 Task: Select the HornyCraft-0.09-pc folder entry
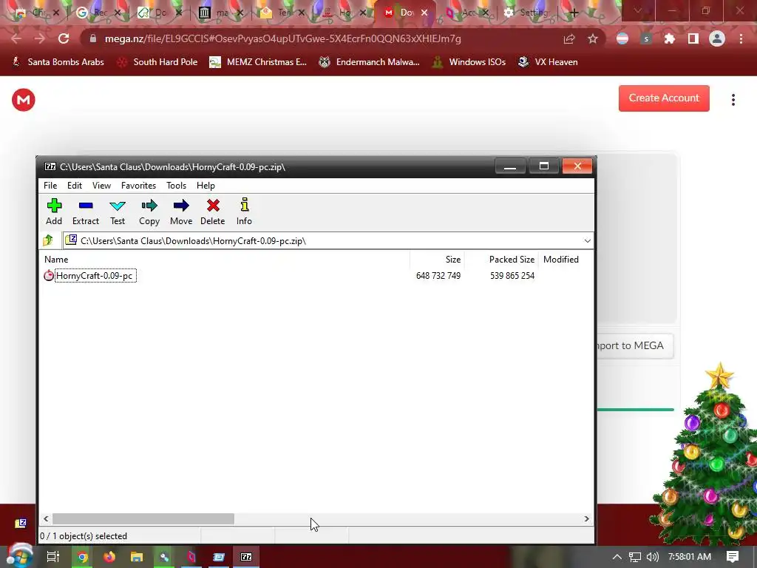point(94,276)
